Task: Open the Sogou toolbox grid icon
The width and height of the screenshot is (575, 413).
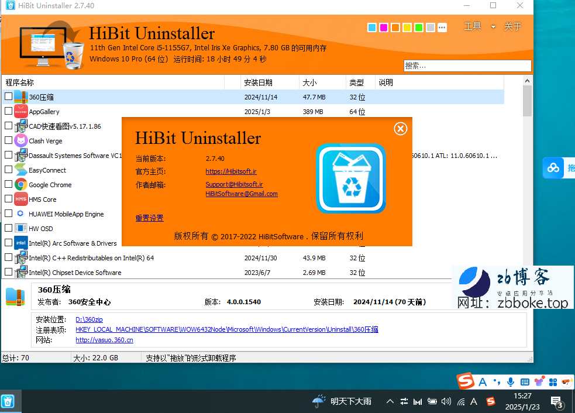Action: click(553, 382)
